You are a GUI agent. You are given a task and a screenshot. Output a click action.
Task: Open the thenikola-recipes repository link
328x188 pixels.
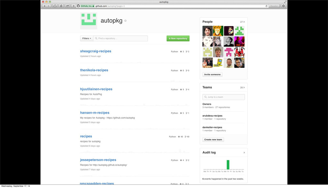pyautogui.click(x=94, y=70)
